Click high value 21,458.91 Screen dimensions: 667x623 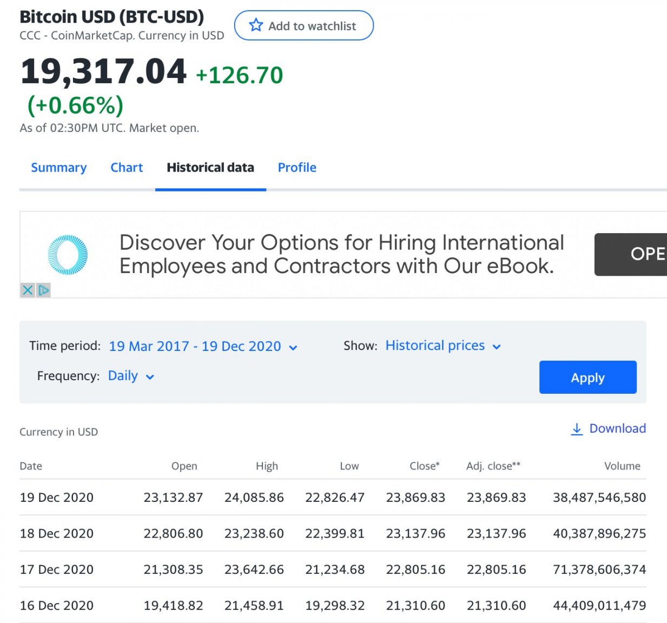pos(254,606)
